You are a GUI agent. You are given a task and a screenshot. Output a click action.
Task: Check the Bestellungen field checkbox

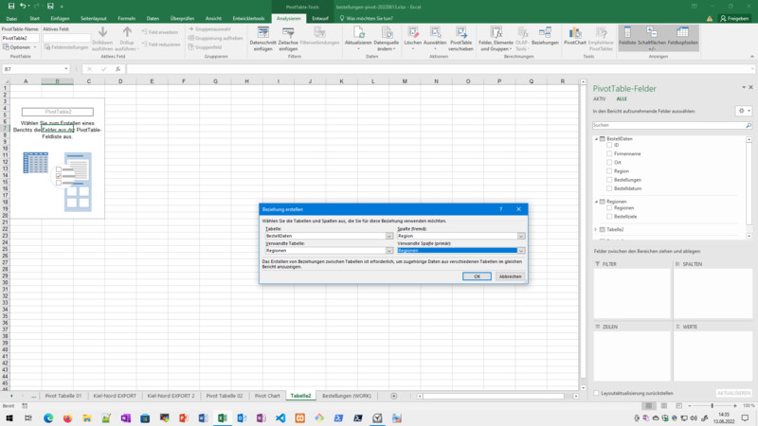click(609, 180)
